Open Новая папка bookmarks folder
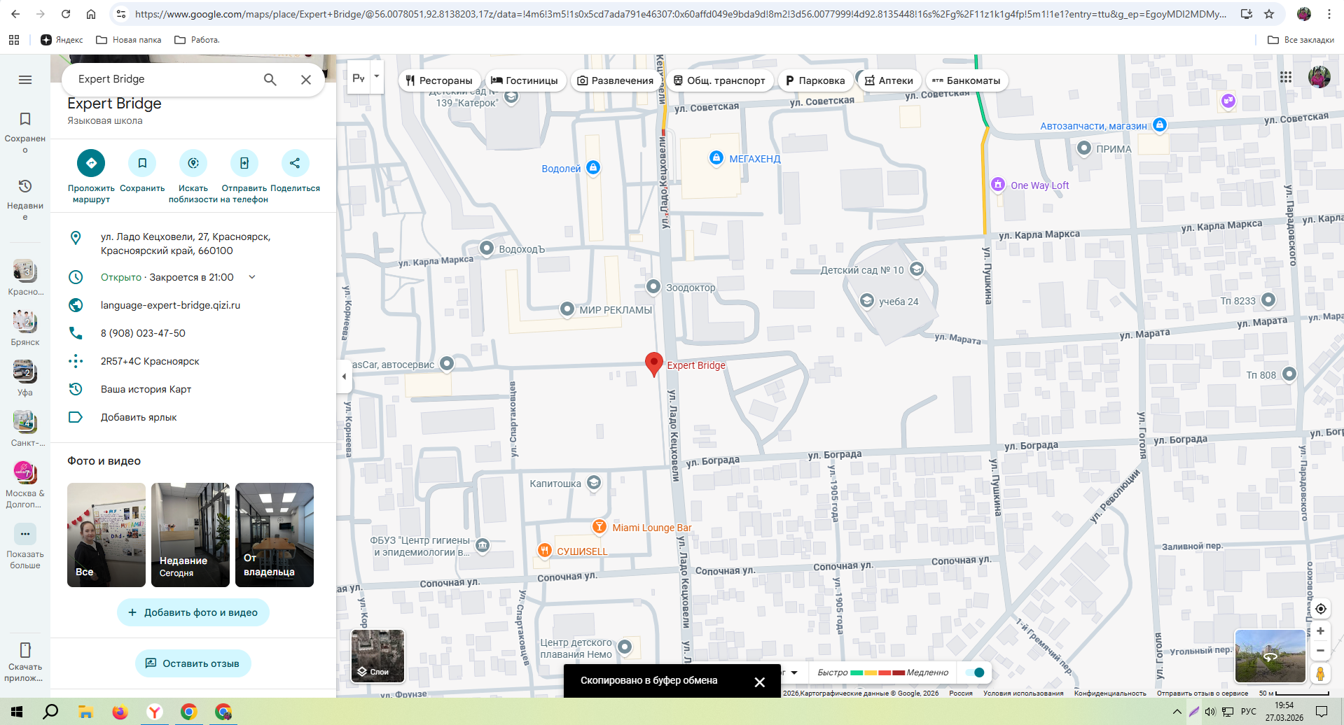 pos(129,40)
